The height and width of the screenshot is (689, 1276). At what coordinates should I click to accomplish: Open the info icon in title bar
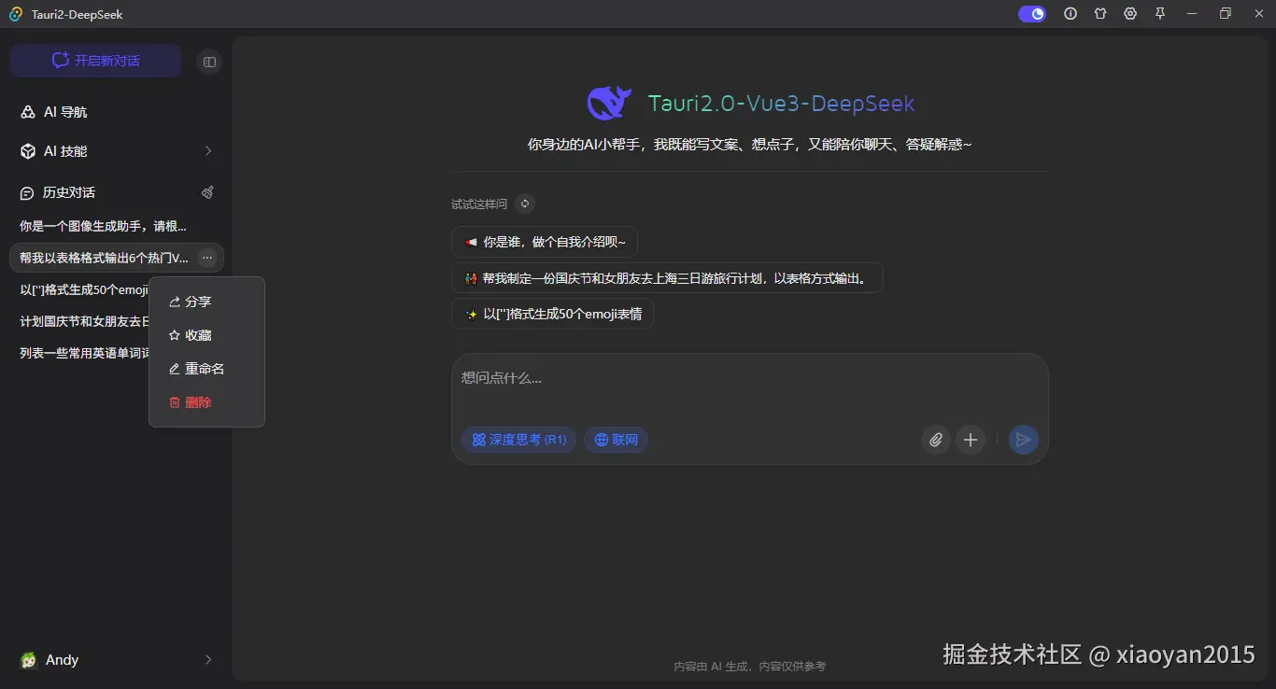coord(1070,14)
